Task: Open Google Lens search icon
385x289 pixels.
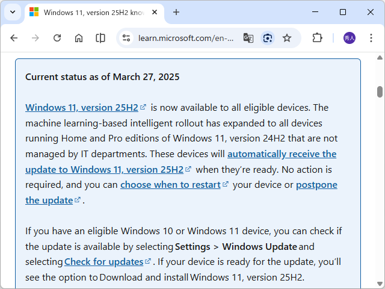Action: (x=267, y=38)
